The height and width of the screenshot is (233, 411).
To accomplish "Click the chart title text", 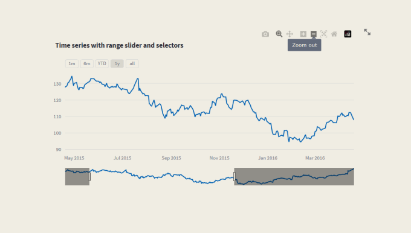I will click(x=119, y=45).
